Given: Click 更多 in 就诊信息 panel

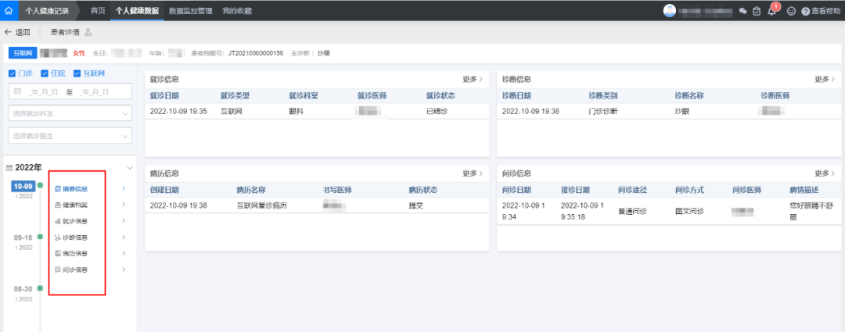Looking at the screenshot, I should [x=473, y=79].
